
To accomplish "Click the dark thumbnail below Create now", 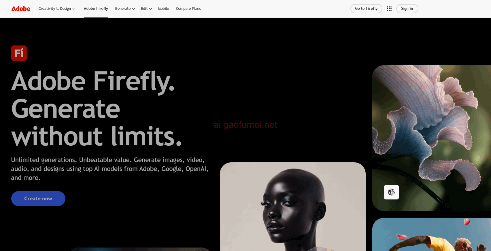I will [140, 249].
